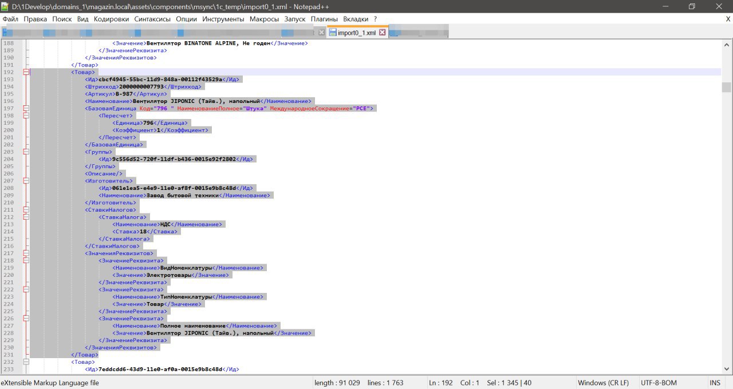Image resolution: width=733 pixels, height=389 pixels.
Task: Click the ТипНоменклатуры line
Action: pyautogui.click(x=188, y=297)
